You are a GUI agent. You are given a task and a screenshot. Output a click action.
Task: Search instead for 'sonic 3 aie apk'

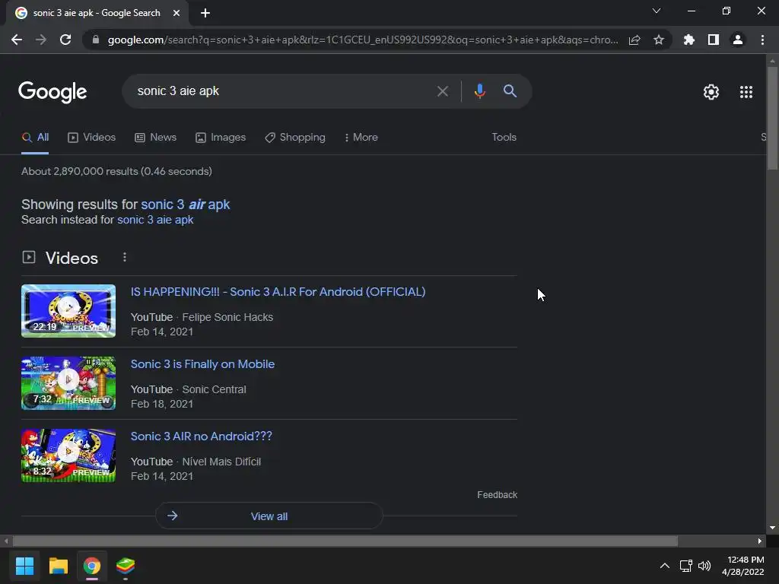click(155, 220)
